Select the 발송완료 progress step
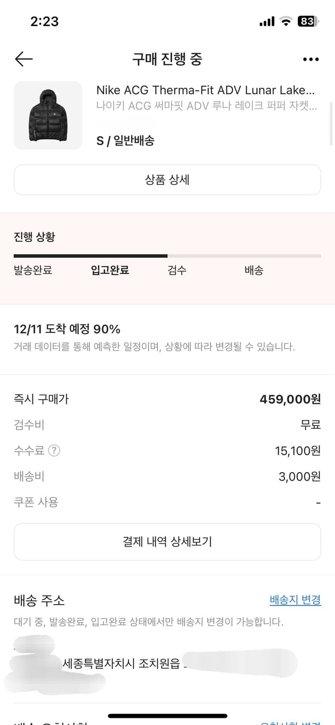Image resolution: width=335 pixels, height=725 pixels. 33,270
